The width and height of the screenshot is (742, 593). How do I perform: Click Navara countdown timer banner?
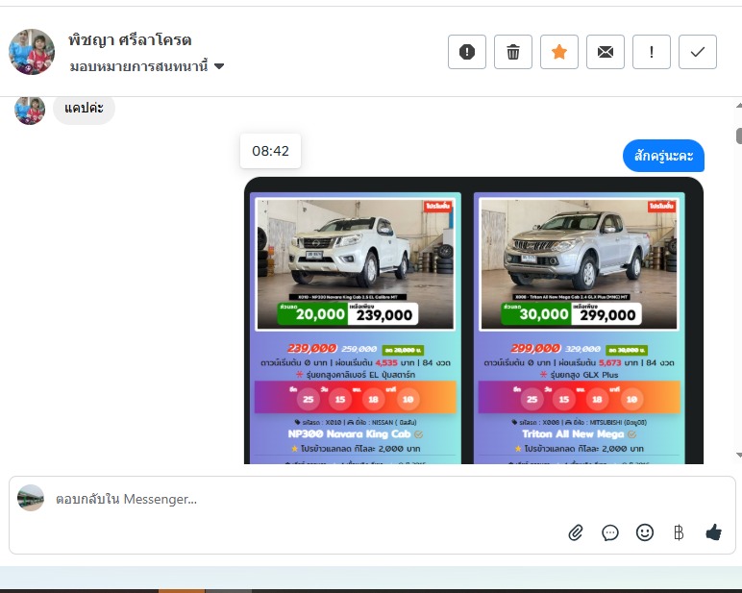[x=356, y=397]
